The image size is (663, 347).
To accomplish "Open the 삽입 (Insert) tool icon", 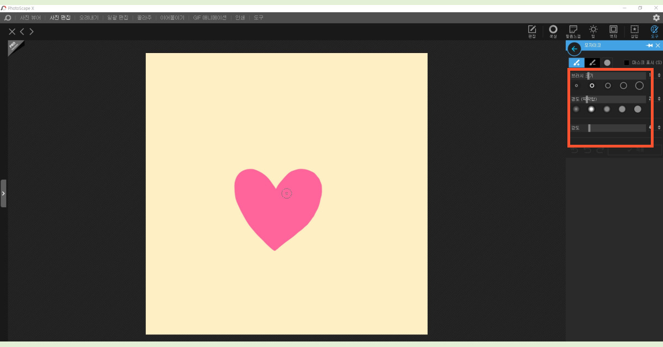I will click(634, 31).
